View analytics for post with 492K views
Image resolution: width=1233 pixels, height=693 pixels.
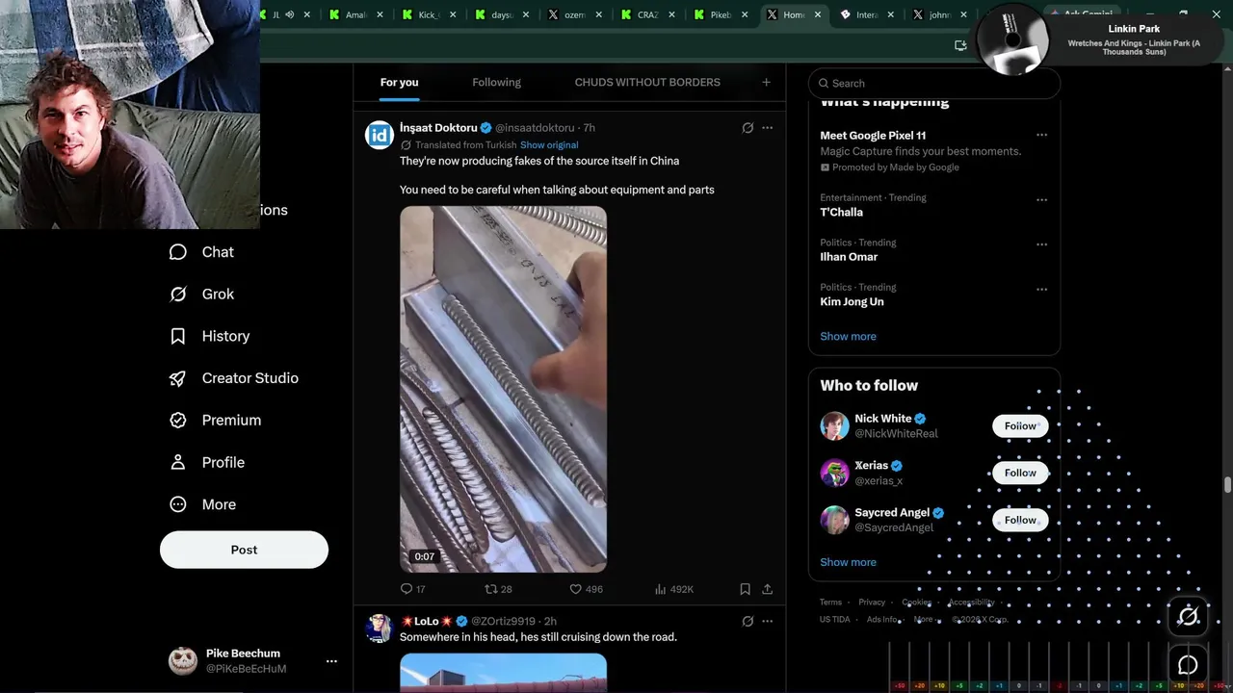coord(674,589)
